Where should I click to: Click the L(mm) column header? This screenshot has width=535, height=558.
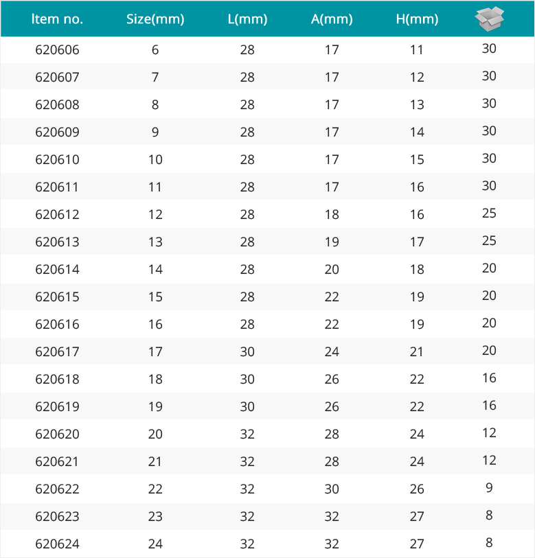pyautogui.click(x=247, y=19)
